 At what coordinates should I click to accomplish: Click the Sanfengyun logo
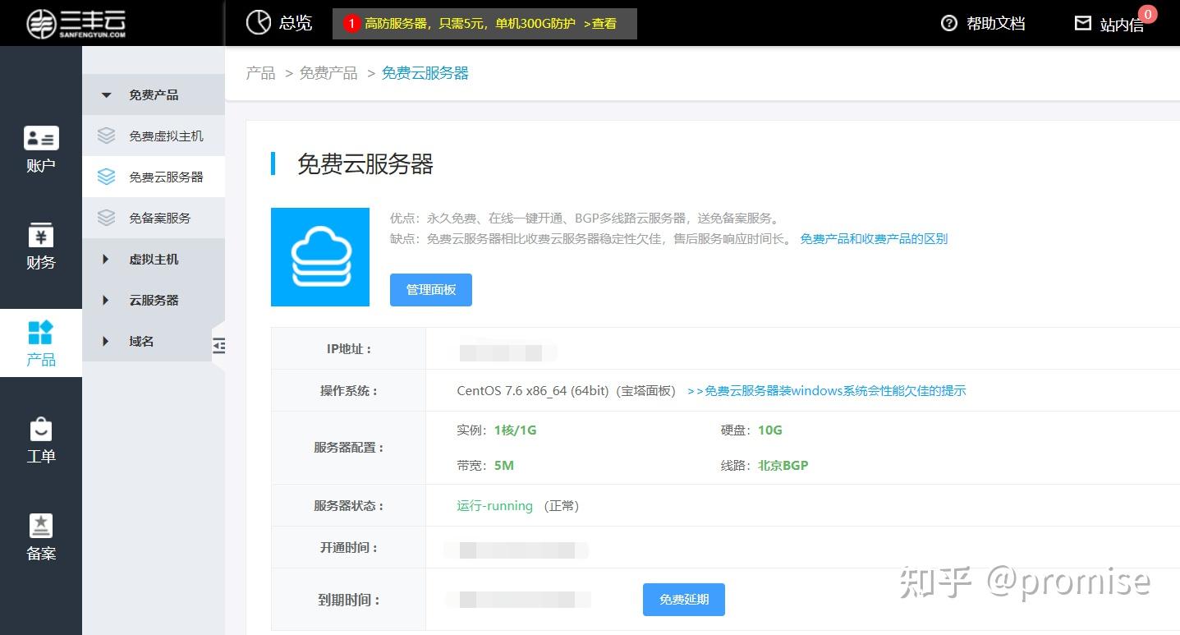pyautogui.click(x=76, y=24)
